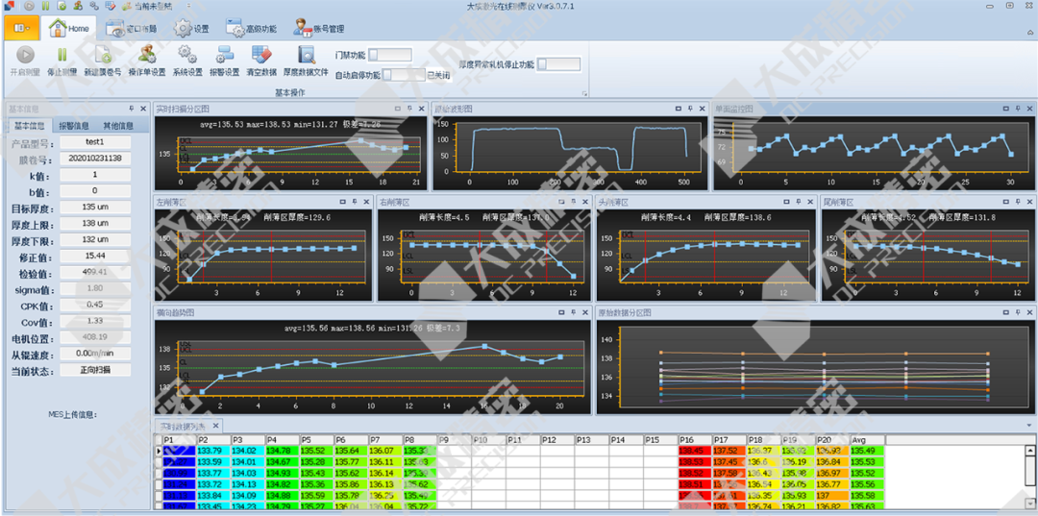Image resolution: width=1038 pixels, height=516 pixels.
Task: Switch to the 窗口布局 ribbon tab
Action: [131, 29]
